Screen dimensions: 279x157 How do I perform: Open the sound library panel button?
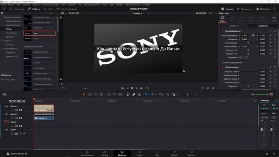click(x=67, y=9)
